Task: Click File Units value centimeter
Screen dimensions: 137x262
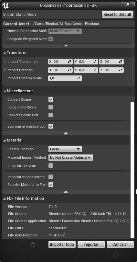Action: 58,228
